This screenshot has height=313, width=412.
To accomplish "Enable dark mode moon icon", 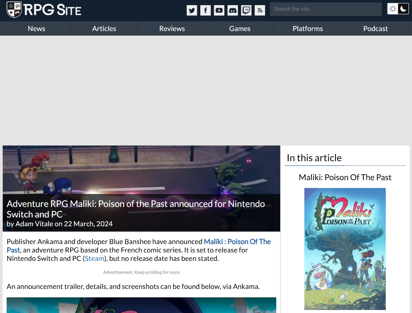I will point(404,9).
